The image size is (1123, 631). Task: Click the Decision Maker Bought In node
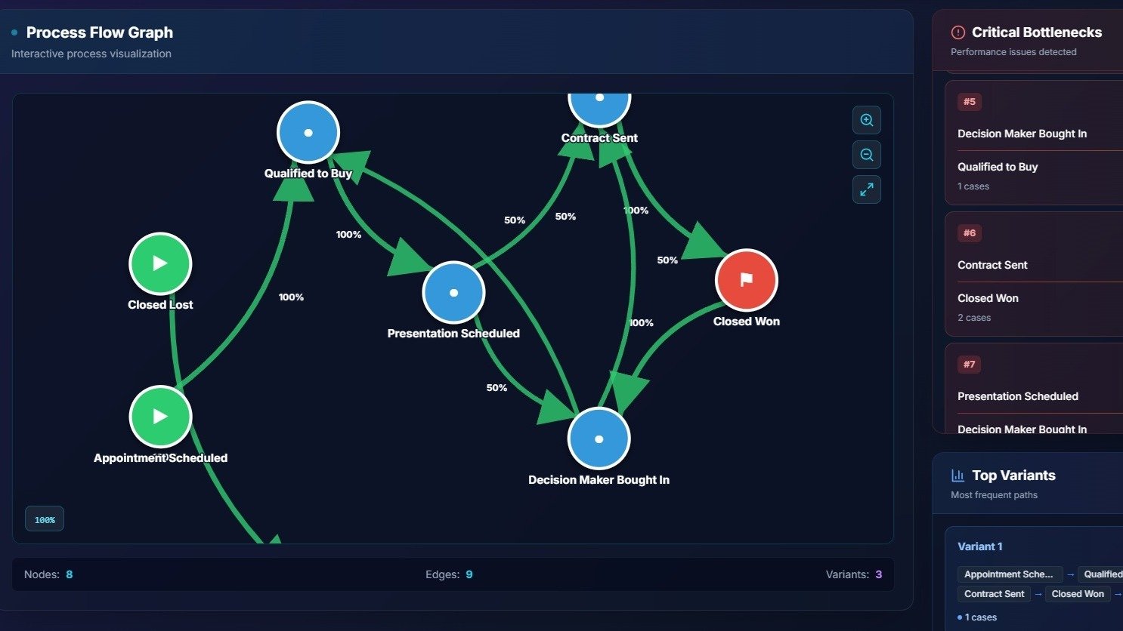click(599, 439)
